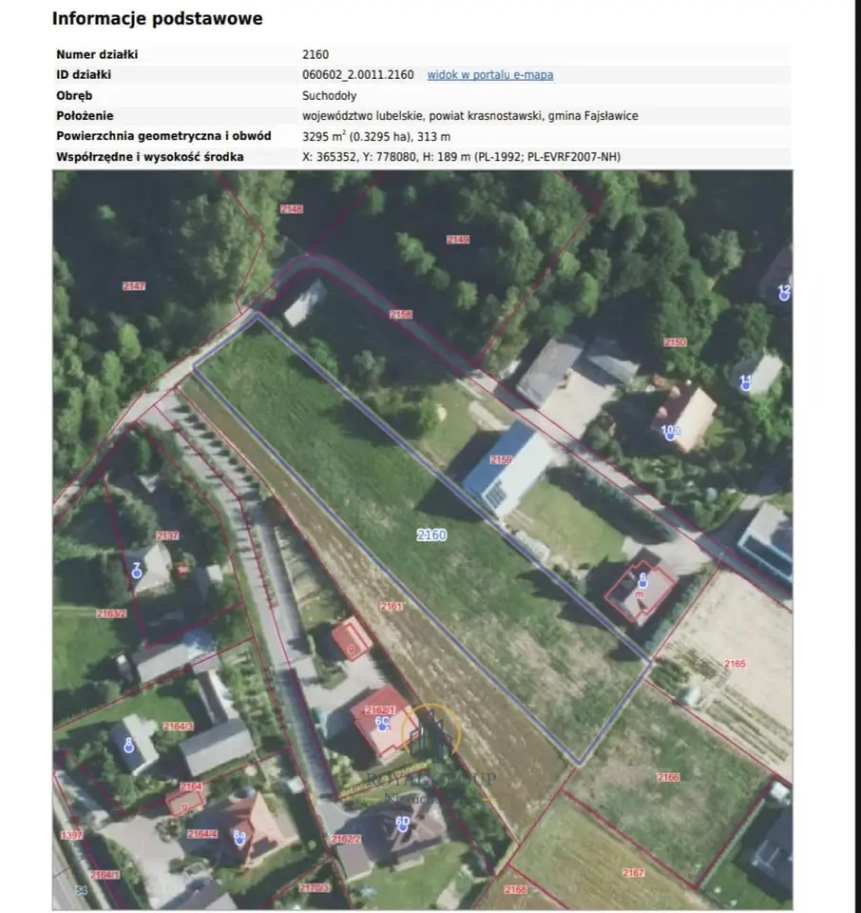Click parcel label 2162/2

pos(346,839)
